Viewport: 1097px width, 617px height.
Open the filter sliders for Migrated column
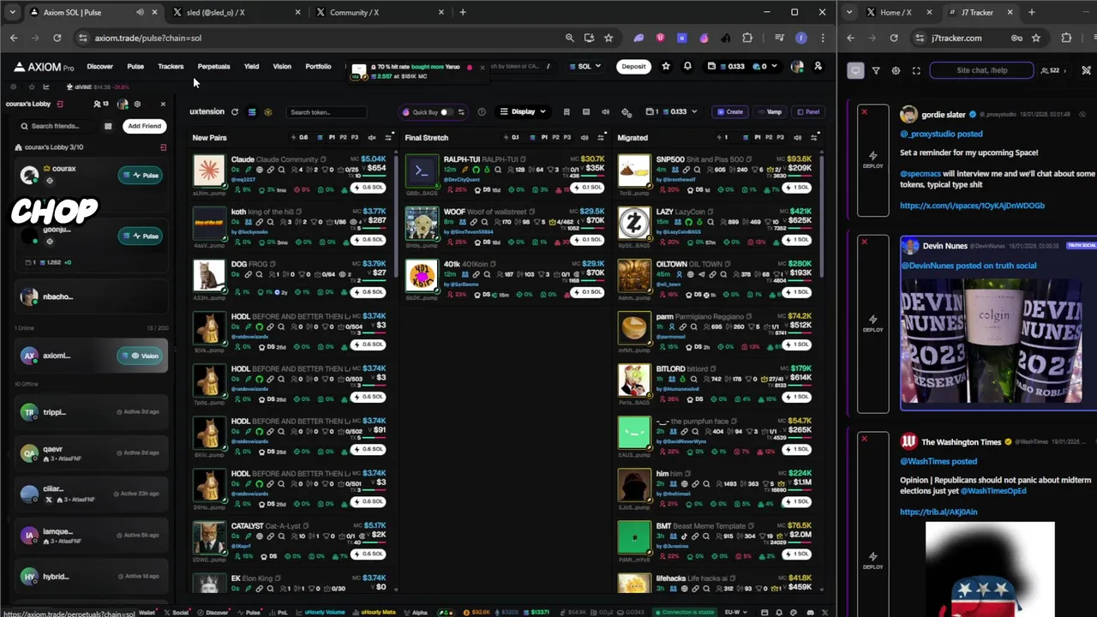point(814,137)
